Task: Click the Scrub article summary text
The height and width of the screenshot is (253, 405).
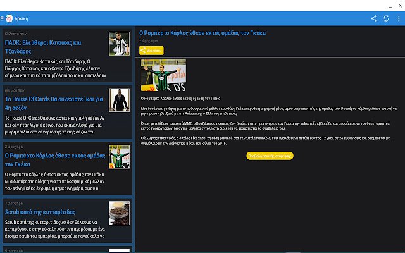Action: pos(55,229)
